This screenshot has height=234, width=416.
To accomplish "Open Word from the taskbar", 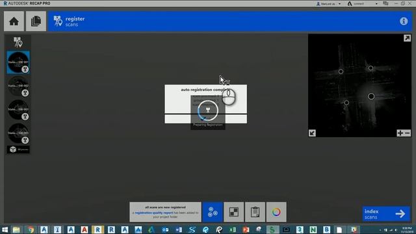I will point(179,229).
